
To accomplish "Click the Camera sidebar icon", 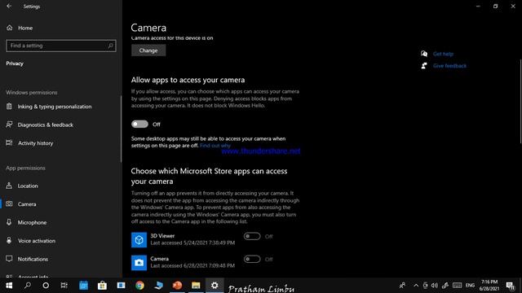I will pyautogui.click(x=9, y=204).
